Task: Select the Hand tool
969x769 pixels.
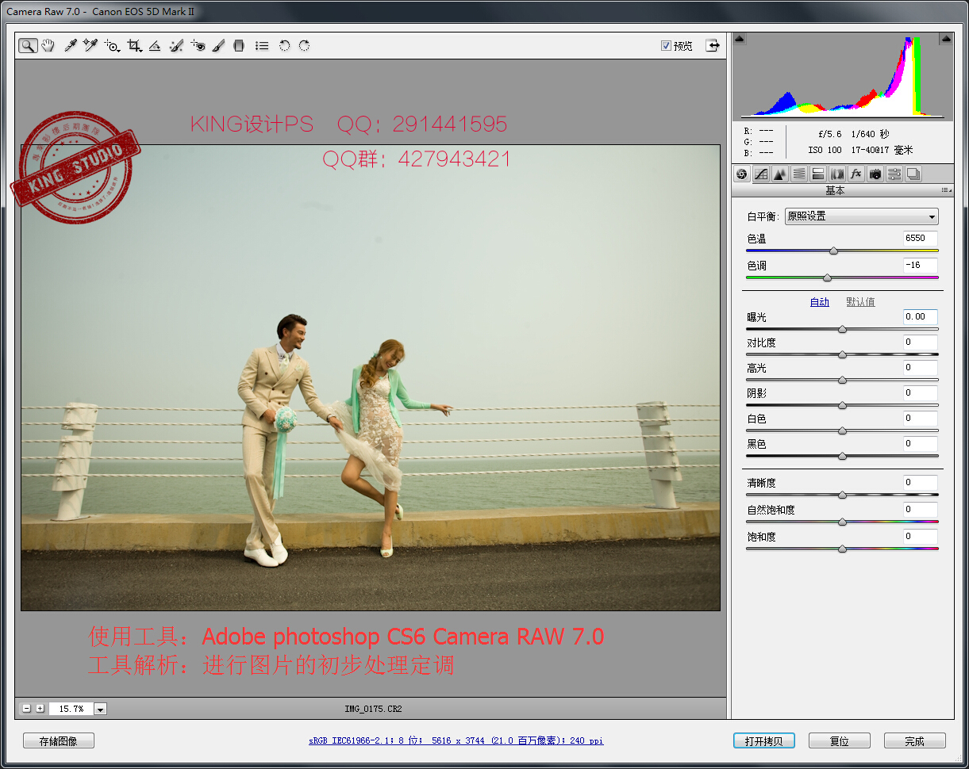Action: [48, 46]
